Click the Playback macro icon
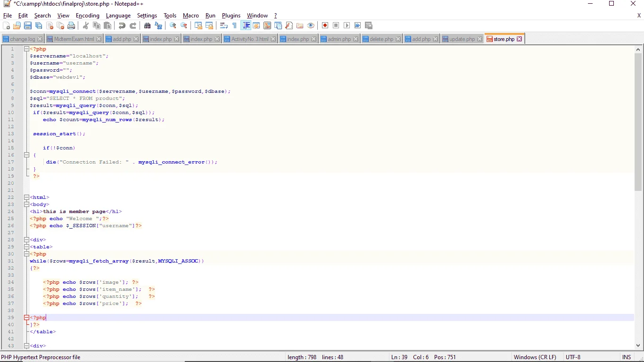This screenshot has height=362, width=644. [x=347, y=25]
